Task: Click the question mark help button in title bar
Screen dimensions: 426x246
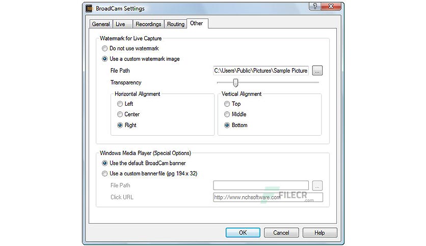Action: tap(314, 7)
